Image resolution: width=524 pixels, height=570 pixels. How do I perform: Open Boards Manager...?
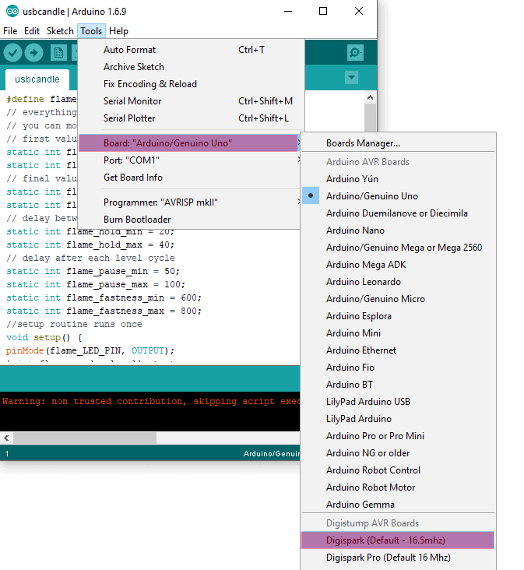pos(399,142)
